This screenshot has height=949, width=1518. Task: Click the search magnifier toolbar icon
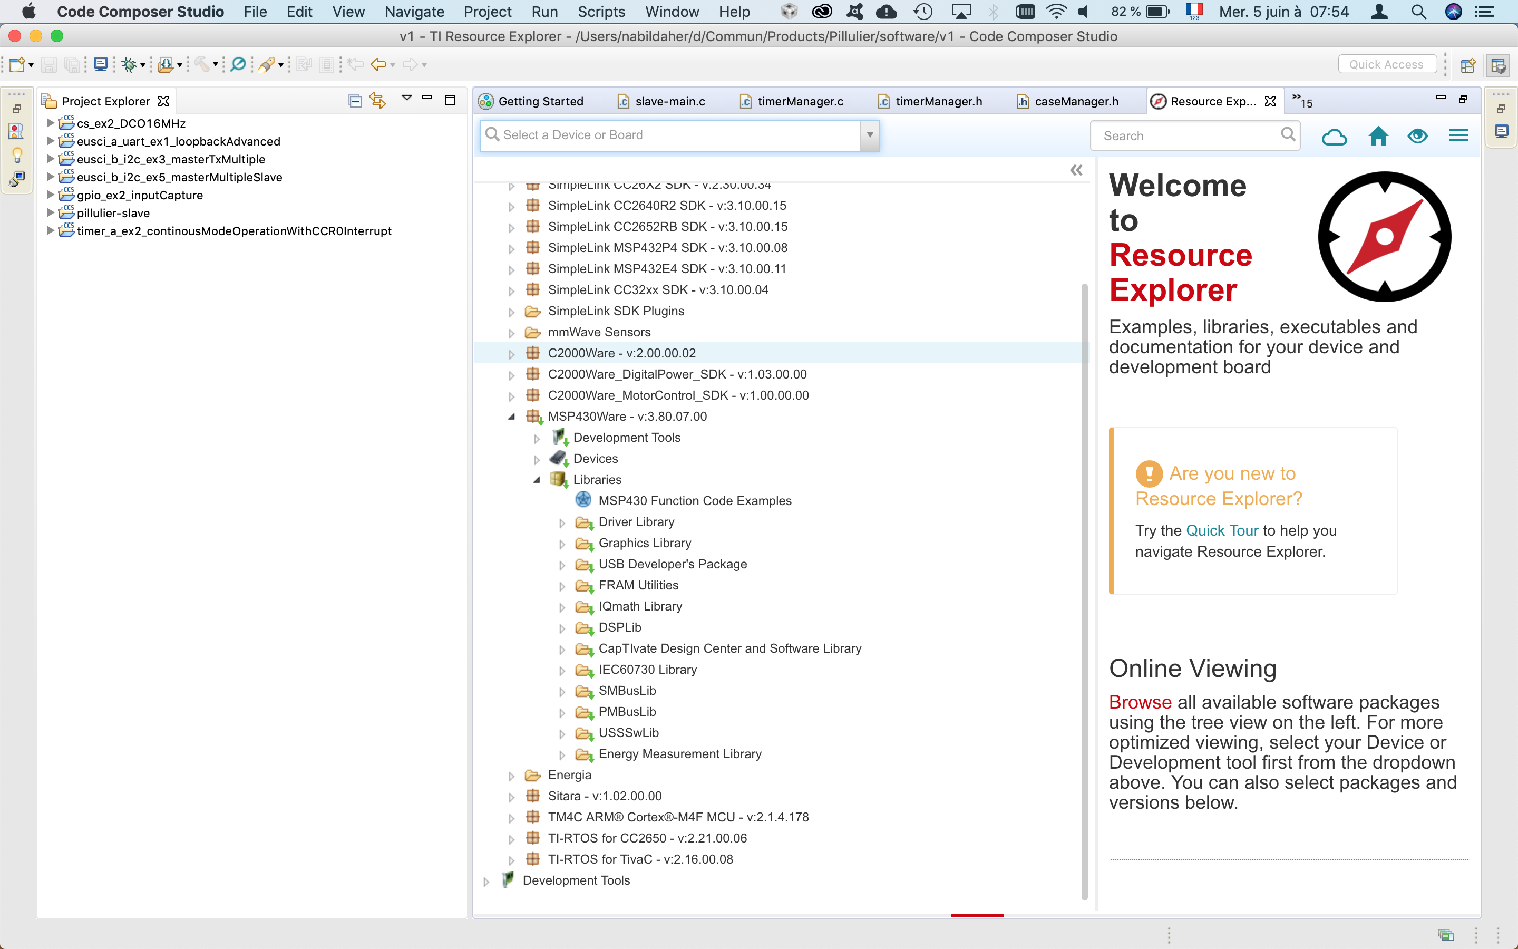[x=238, y=65]
